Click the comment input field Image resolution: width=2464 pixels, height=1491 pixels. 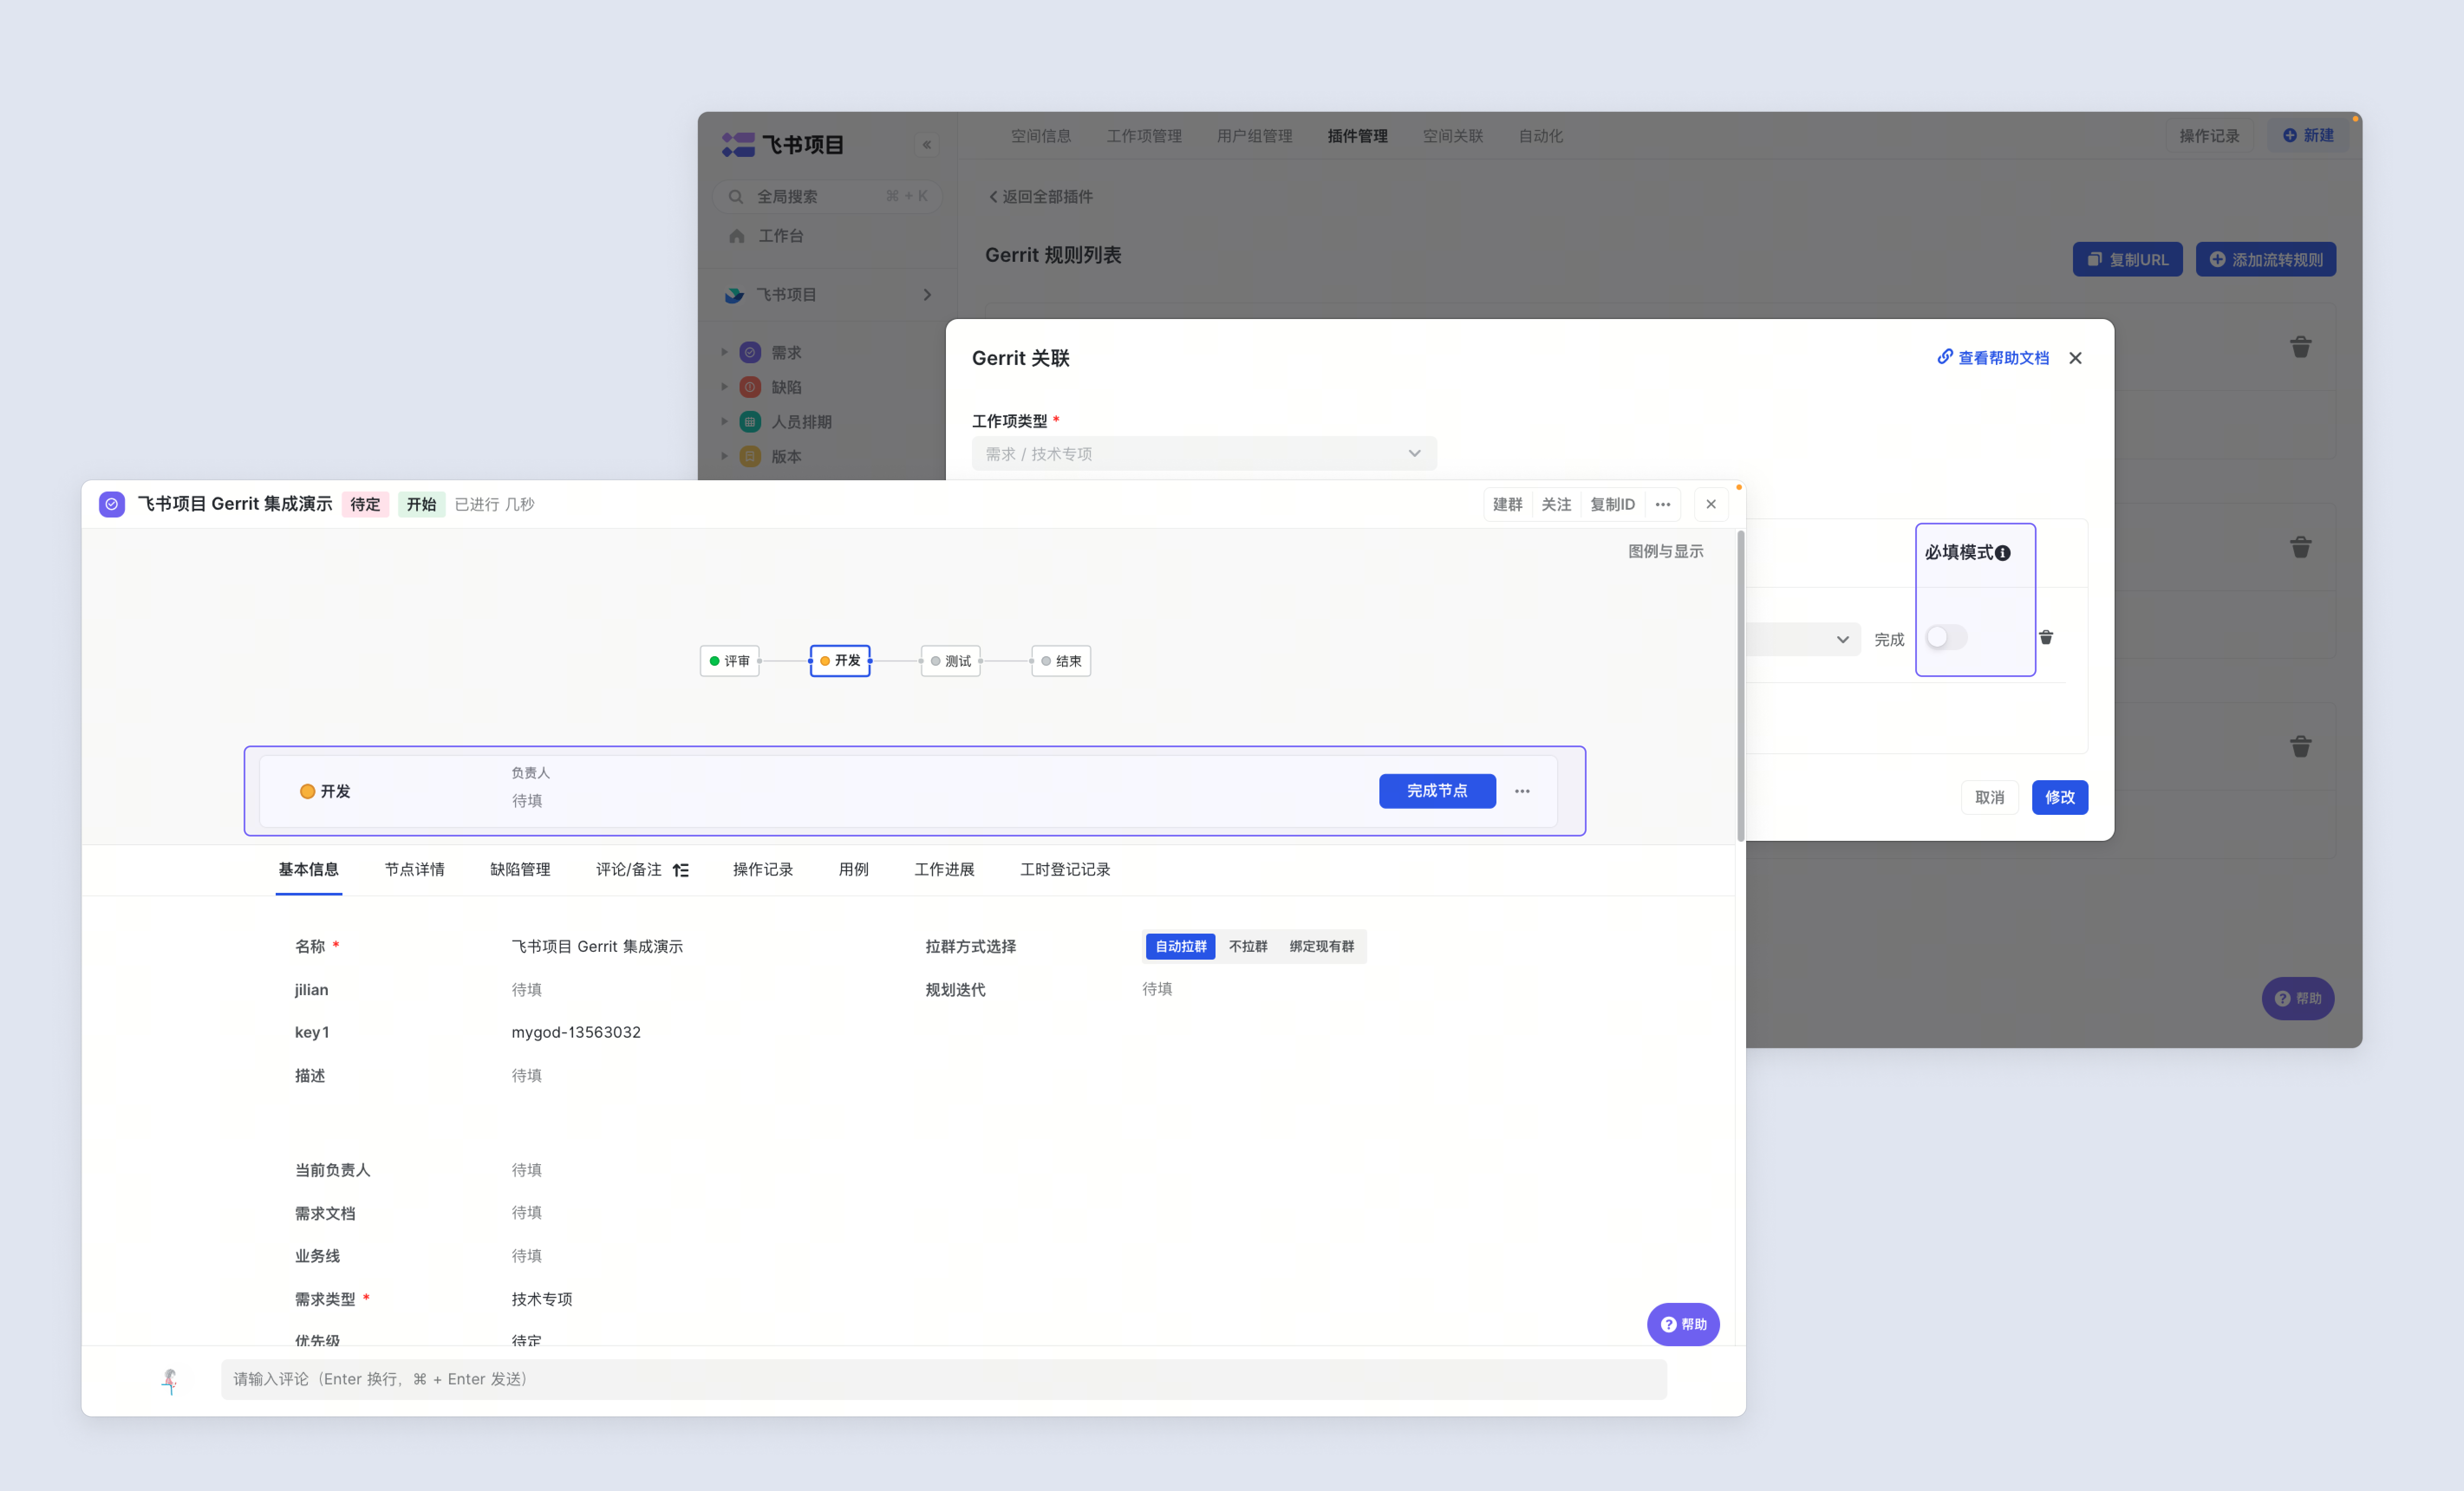tap(944, 1380)
